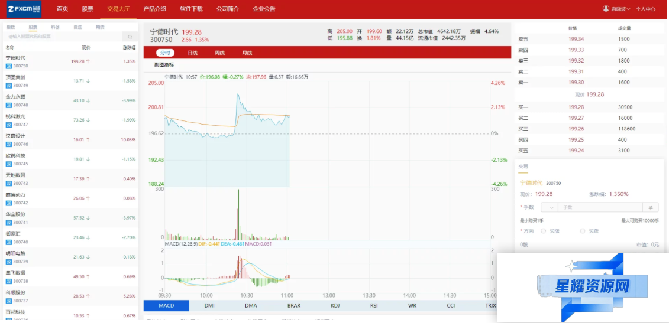Click the 买三 volume 118600 in the order book
Image resolution: width=669 pixels, height=323 pixels.
pyautogui.click(x=627, y=129)
